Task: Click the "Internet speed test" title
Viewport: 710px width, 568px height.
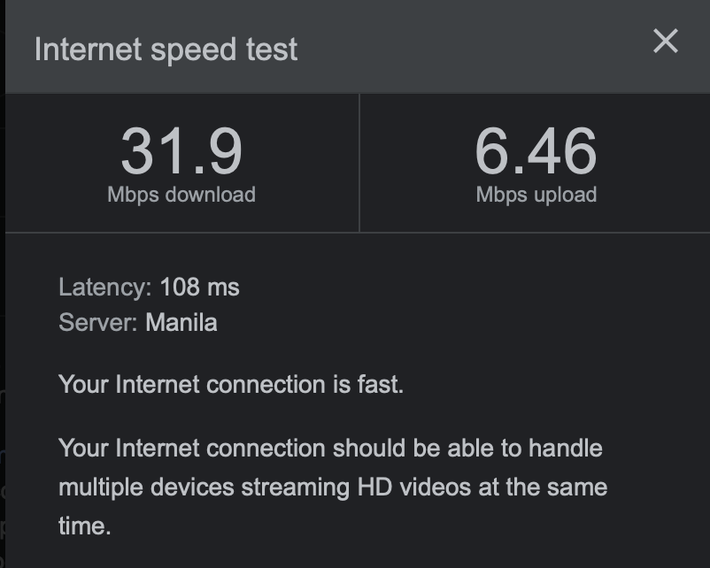Action: pyautogui.click(x=166, y=49)
